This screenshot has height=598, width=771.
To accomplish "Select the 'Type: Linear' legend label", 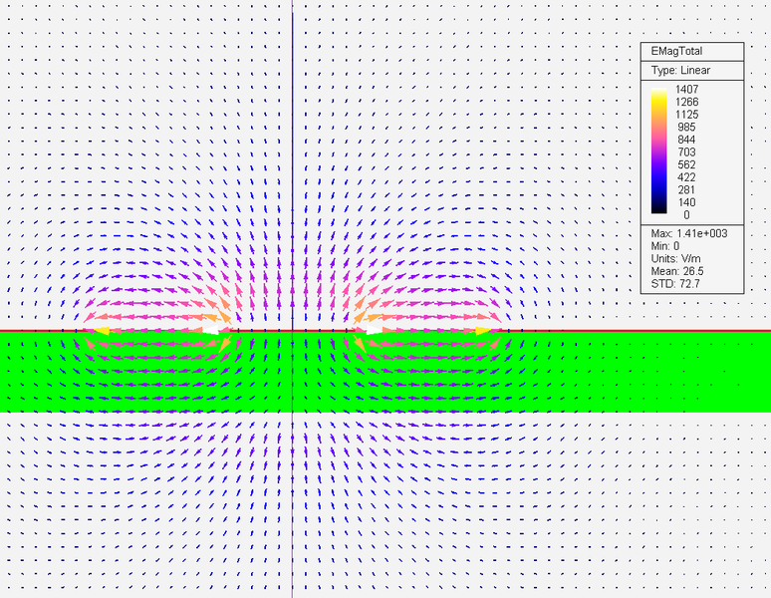I will click(x=680, y=71).
